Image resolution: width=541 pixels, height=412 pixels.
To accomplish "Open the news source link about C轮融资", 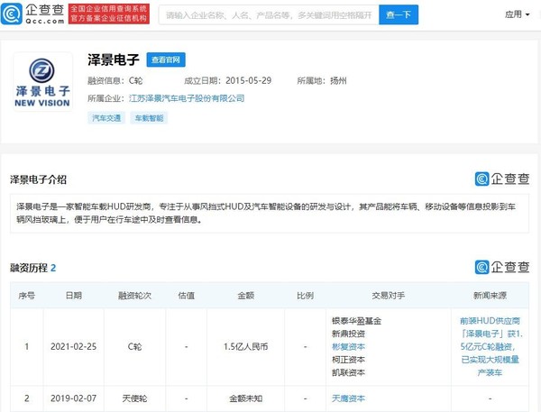I will point(490,347).
